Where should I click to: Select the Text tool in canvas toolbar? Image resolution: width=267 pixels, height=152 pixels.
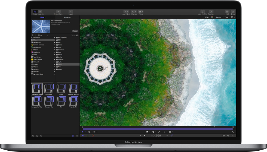click(x=164, y=132)
